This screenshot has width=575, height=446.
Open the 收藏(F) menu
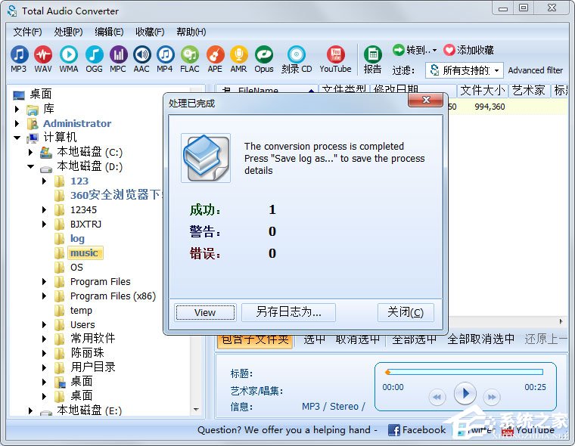click(150, 32)
